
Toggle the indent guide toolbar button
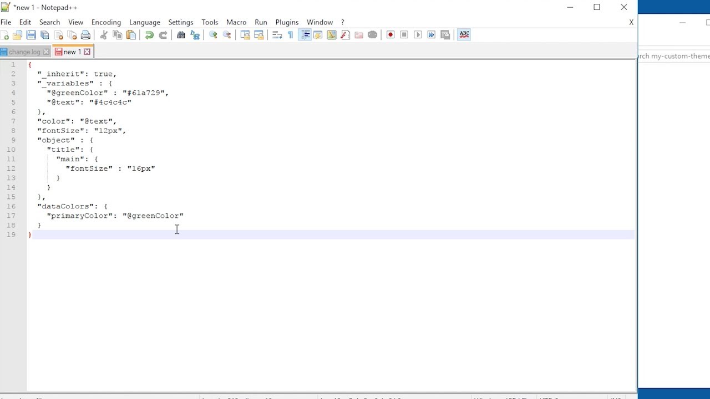tap(305, 35)
